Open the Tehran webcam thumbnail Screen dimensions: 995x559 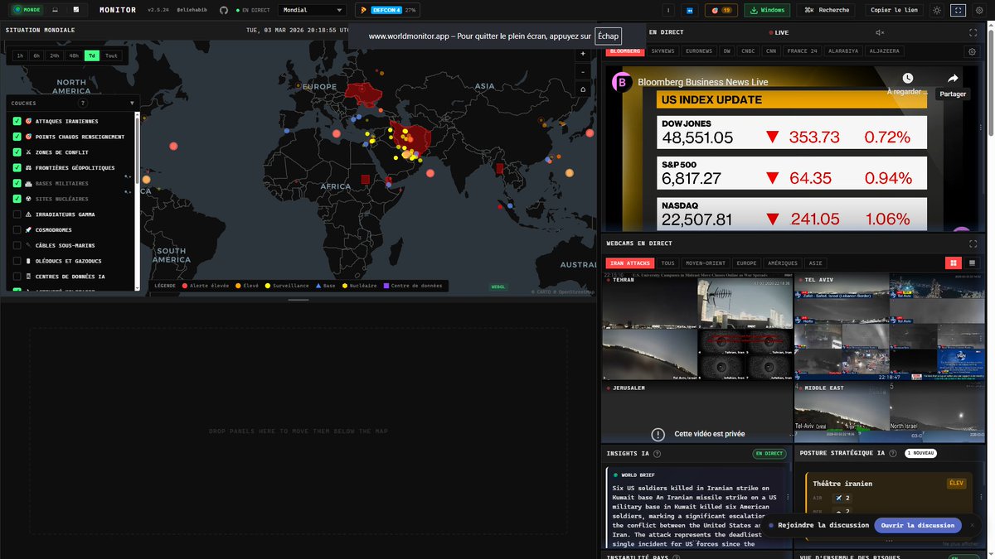(x=696, y=328)
